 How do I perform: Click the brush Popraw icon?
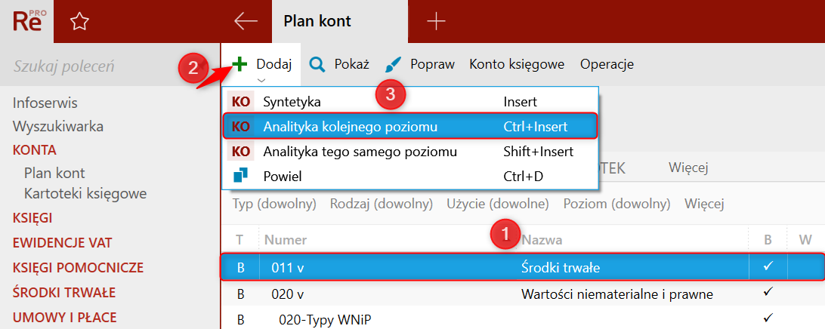(394, 64)
